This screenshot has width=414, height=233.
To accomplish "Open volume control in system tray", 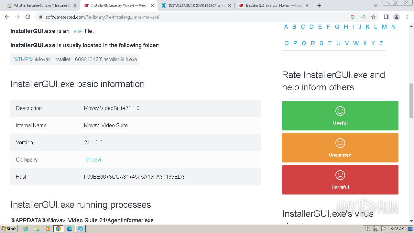I will point(368,229).
